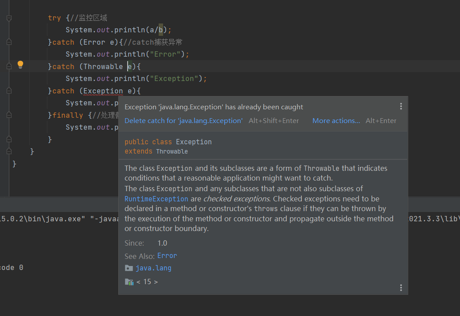This screenshot has height=316, width=460.
Task: Open the Error link under See Also
Action: point(167,256)
